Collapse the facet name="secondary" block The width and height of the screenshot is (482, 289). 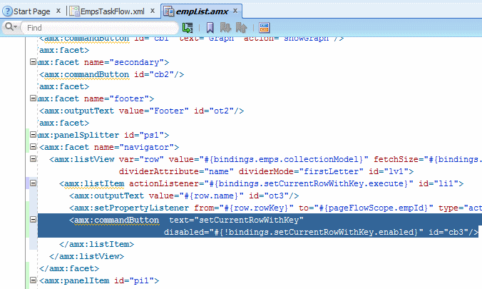point(33,62)
